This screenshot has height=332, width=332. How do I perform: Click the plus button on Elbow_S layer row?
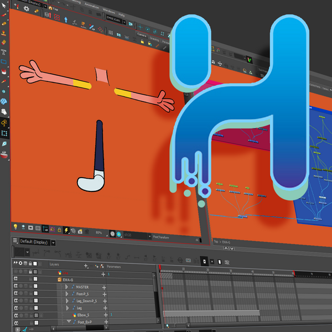click(x=106, y=315)
